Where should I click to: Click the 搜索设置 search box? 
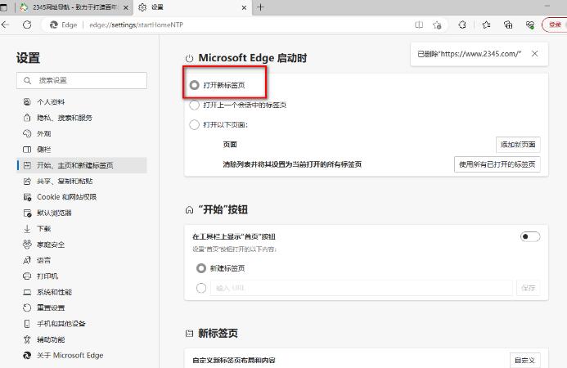[82, 80]
